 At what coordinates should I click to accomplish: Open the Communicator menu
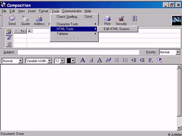pyautogui.click(x=72, y=11)
